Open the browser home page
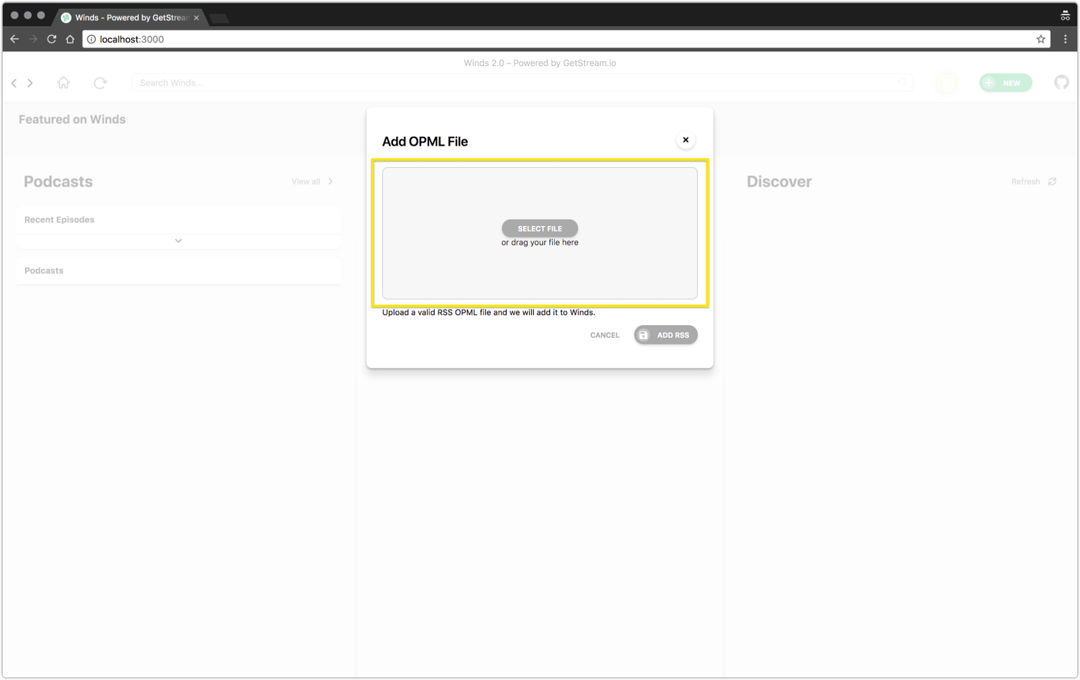 point(70,39)
